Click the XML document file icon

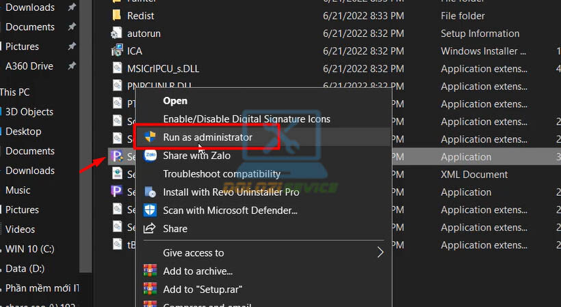pyautogui.click(x=117, y=174)
